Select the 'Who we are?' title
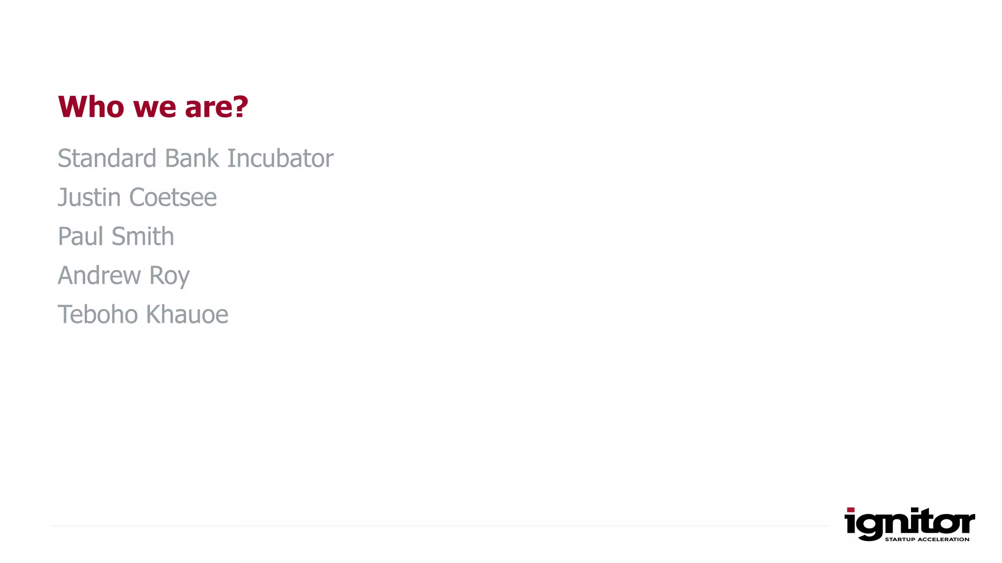 (153, 107)
